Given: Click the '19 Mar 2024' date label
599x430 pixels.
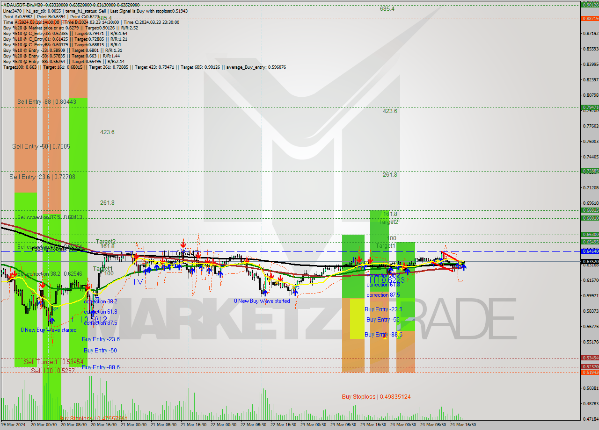Looking at the screenshot, I should pyautogui.click(x=12, y=425).
